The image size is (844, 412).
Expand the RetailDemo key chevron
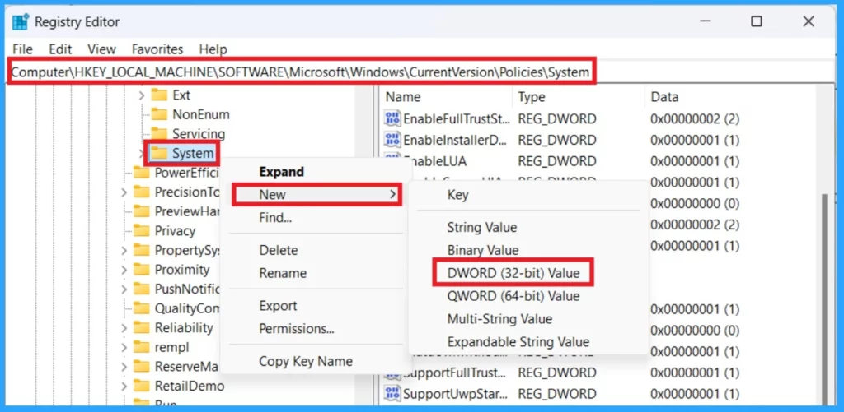pos(124,386)
